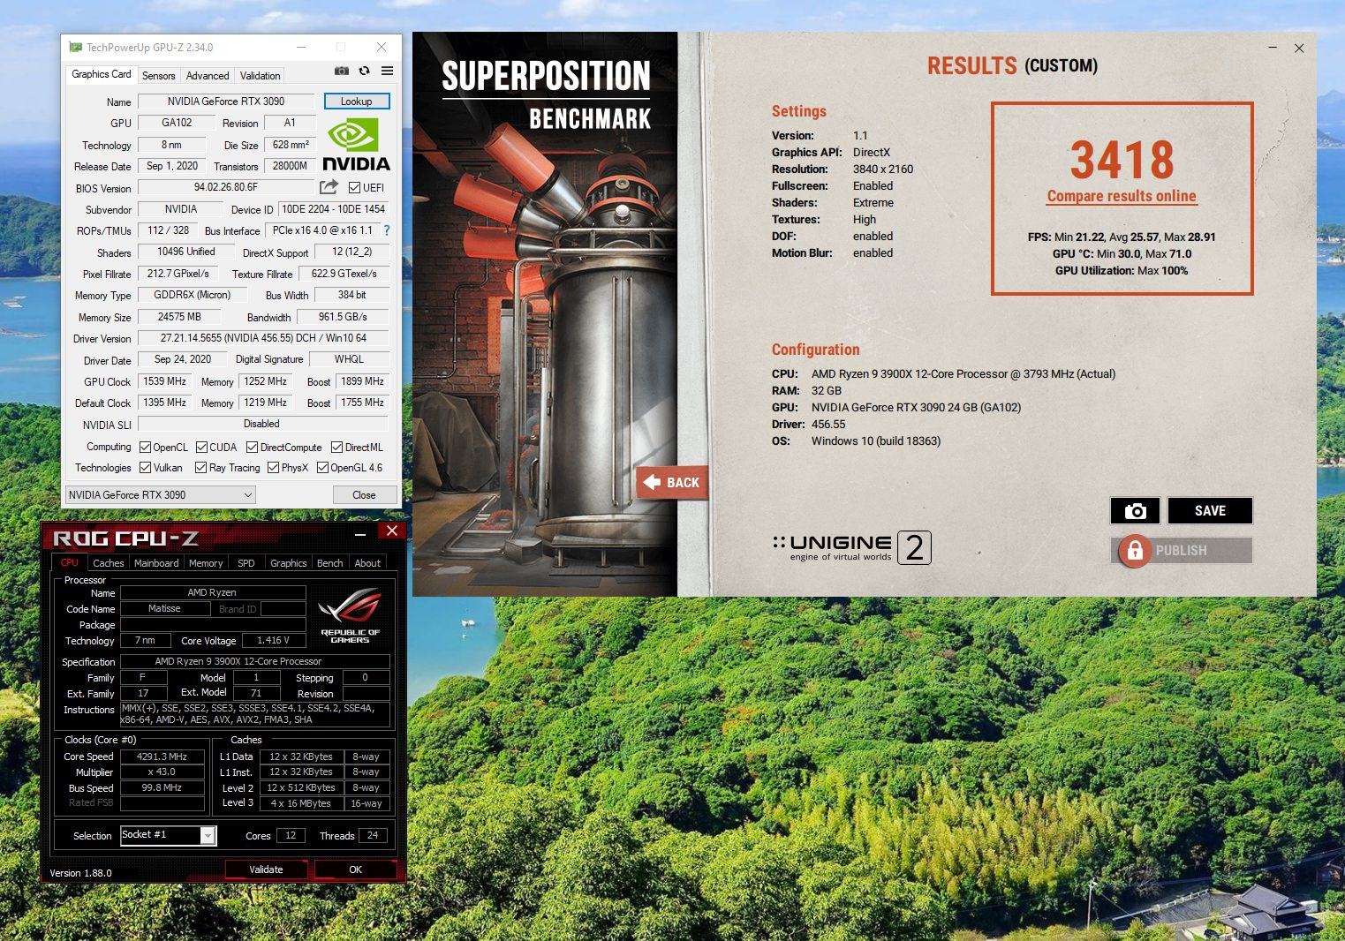Toggle the PhysX checkbox
The image size is (1345, 941).
pyautogui.click(x=273, y=467)
